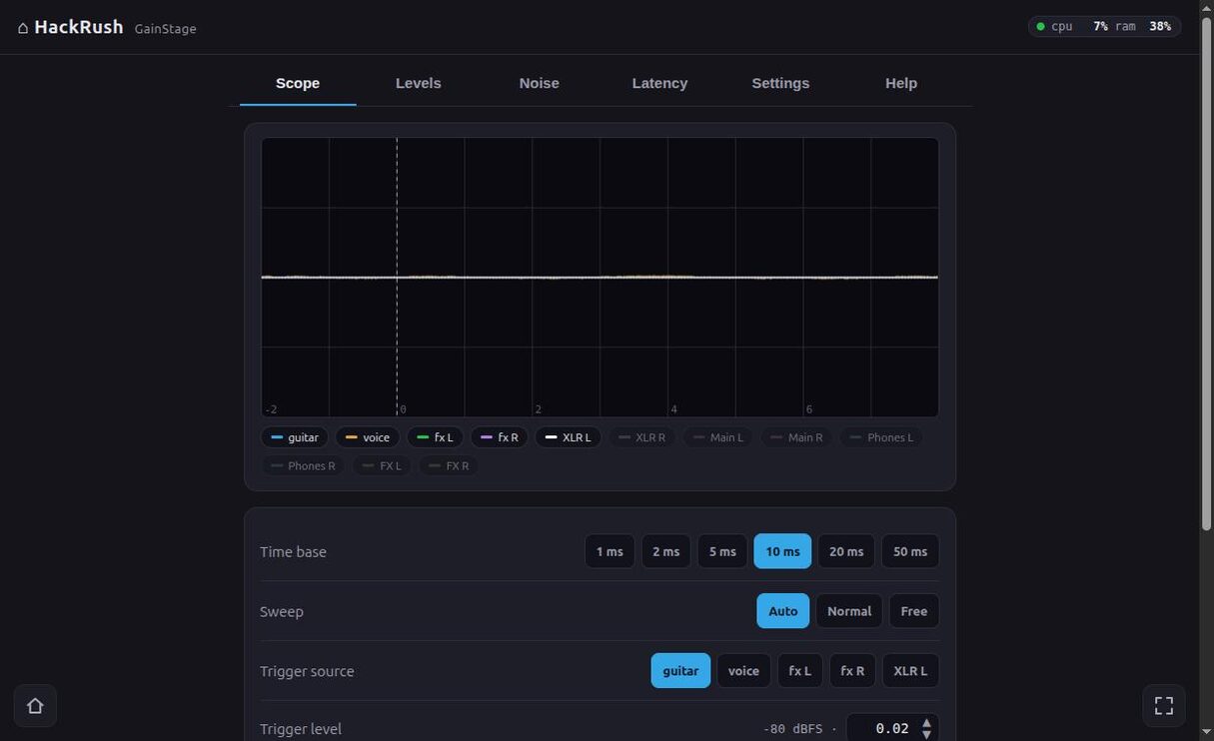Click the Trigger level label
Screen dimensions: 1214x741
(x=301, y=729)
